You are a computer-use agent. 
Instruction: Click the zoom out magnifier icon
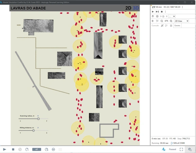click(162, 21)
